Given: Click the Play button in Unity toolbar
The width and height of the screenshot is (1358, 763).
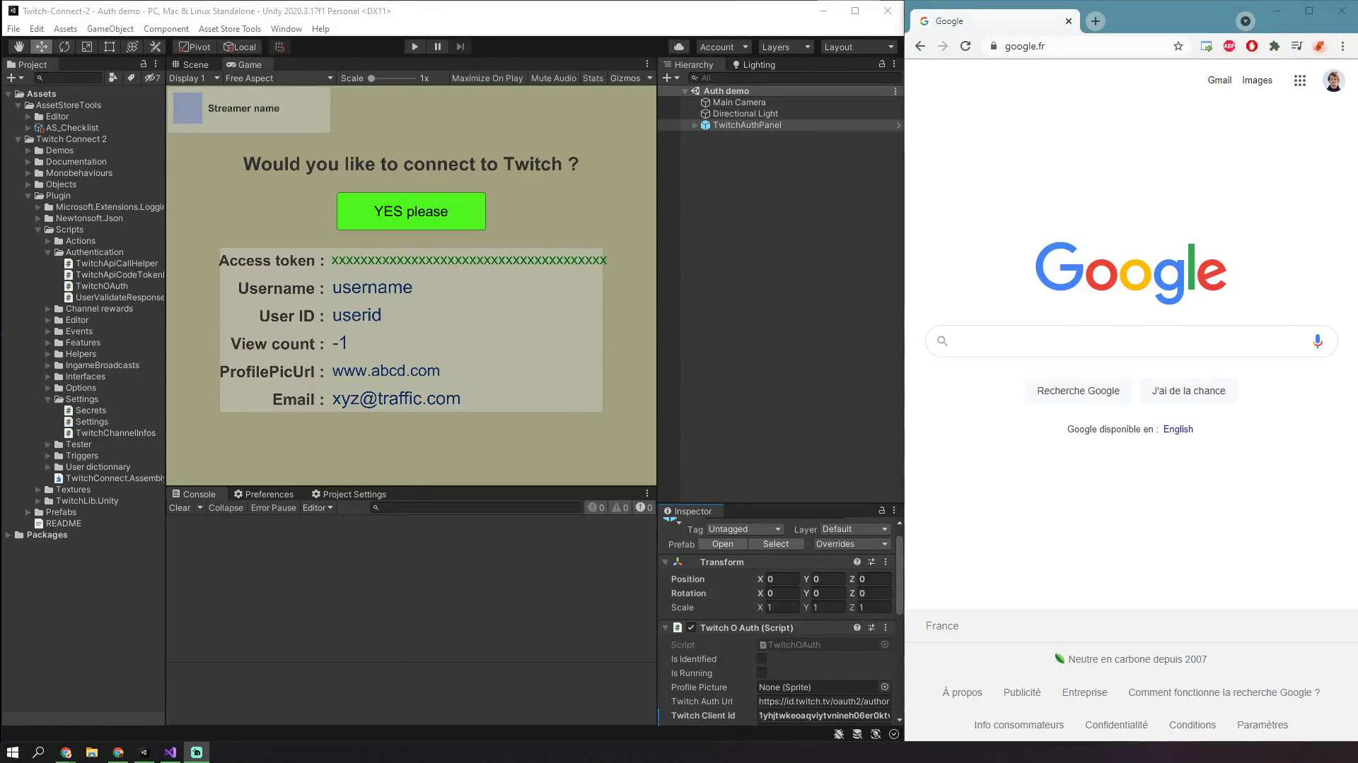Looking at the screenshot, I should [414, 47].
